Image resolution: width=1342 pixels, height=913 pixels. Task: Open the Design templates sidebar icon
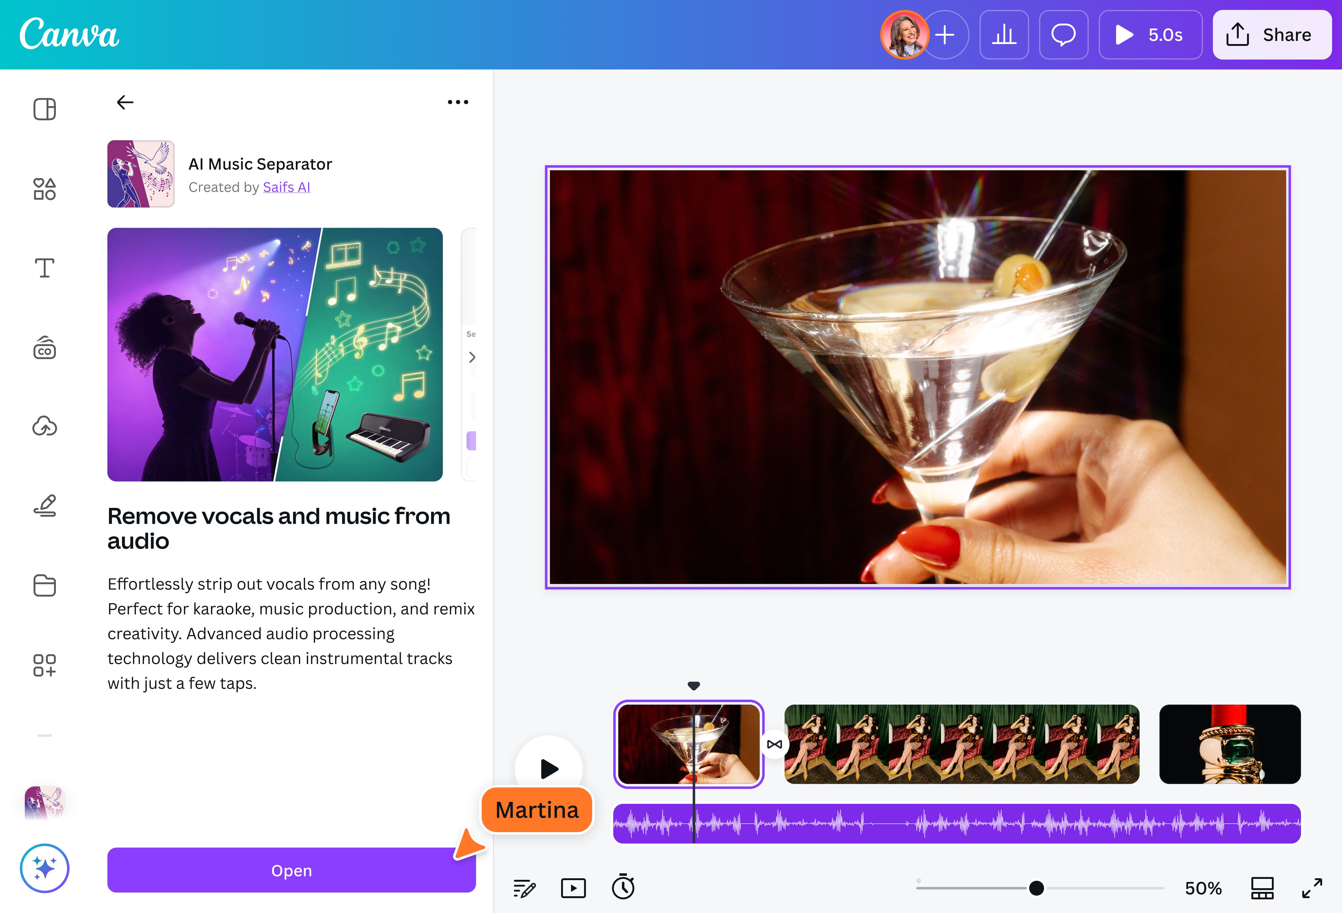[x=44, y=109]
